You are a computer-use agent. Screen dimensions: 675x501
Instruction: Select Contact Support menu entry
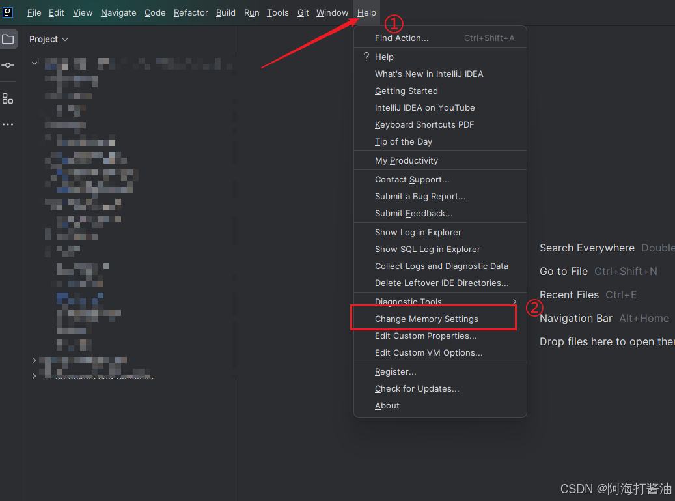pyautogui.click(x=440, y=180)
